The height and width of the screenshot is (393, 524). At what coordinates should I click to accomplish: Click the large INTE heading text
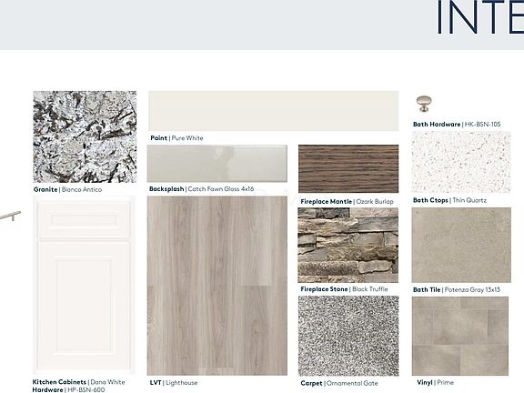(x=480, y=17)
